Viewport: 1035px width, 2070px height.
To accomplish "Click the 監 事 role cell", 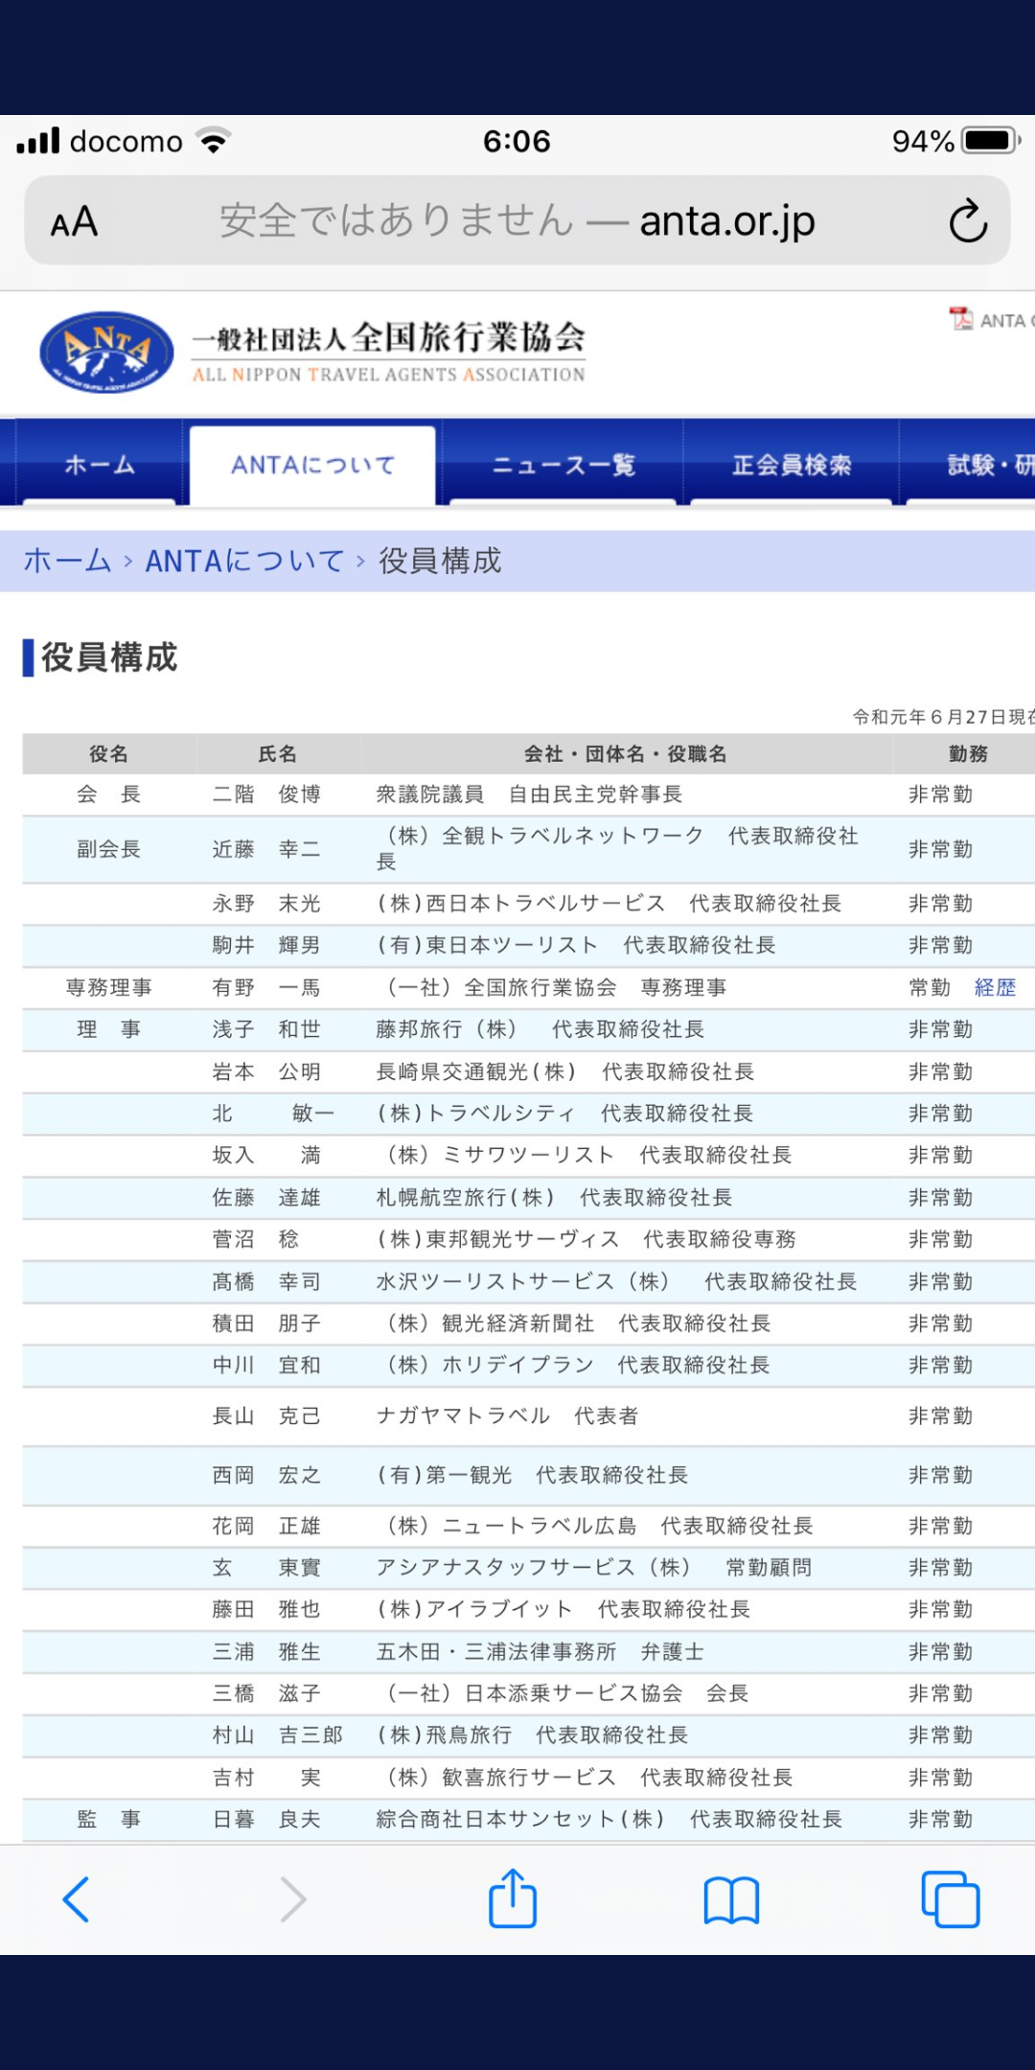I will 109,1820.
